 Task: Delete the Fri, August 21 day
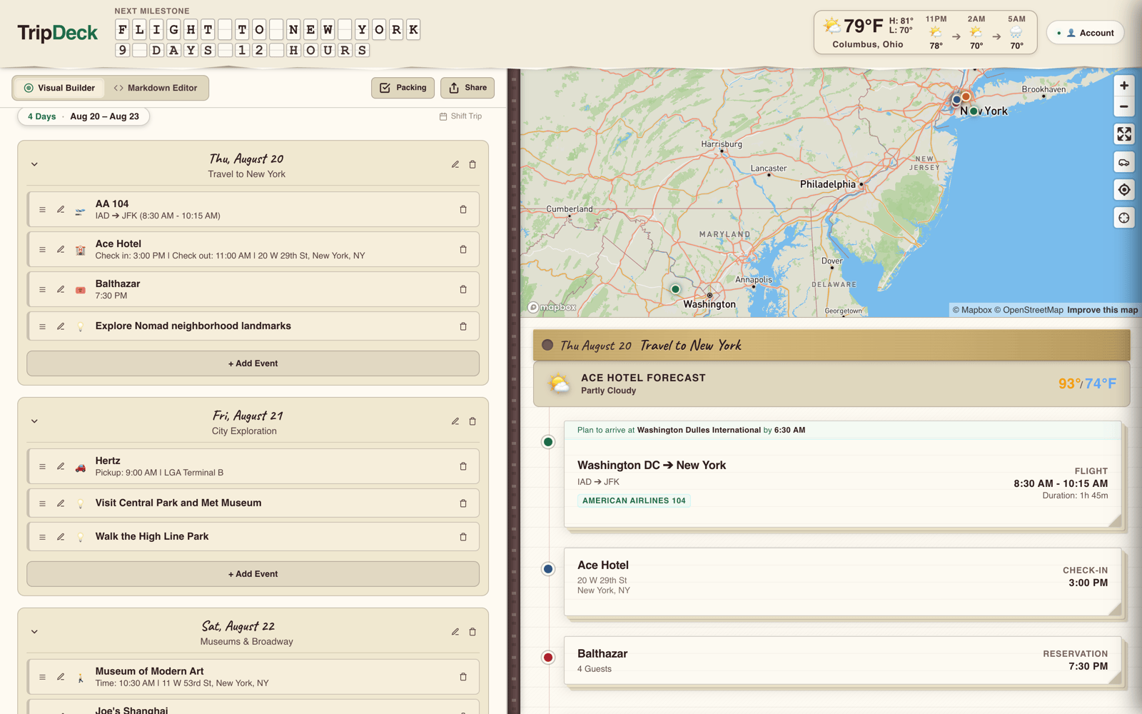tap(473, 421)
